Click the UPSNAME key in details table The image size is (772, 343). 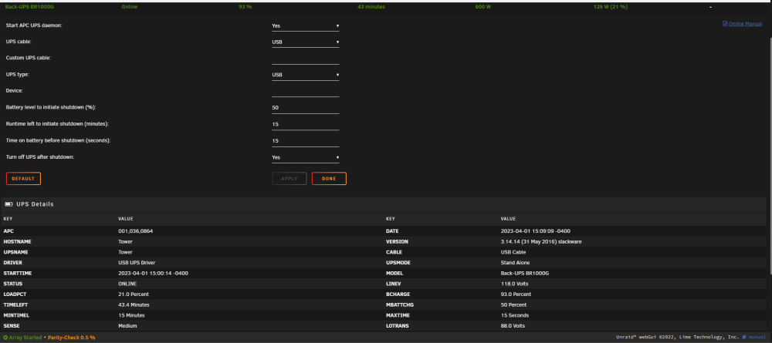[x=15, y=252]
